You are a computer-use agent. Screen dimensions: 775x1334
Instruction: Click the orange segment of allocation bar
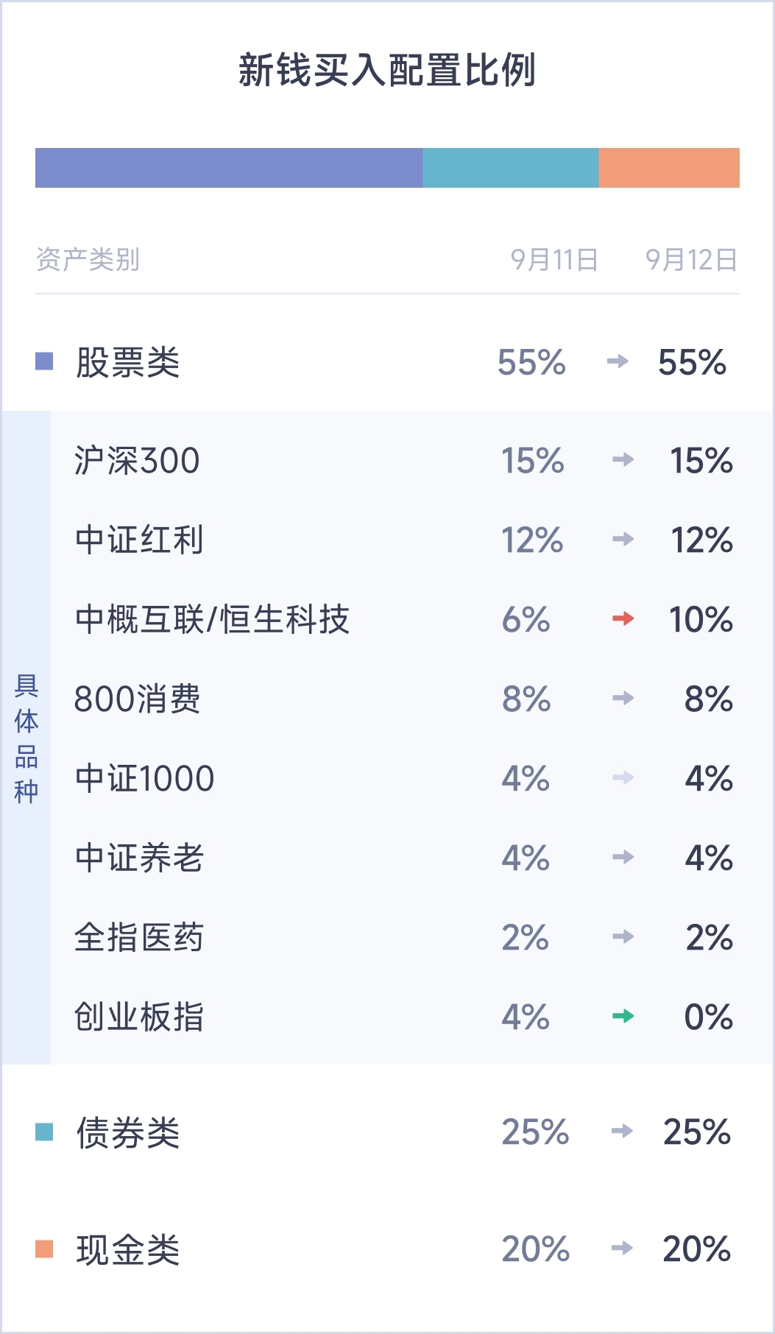coord(669,168)
